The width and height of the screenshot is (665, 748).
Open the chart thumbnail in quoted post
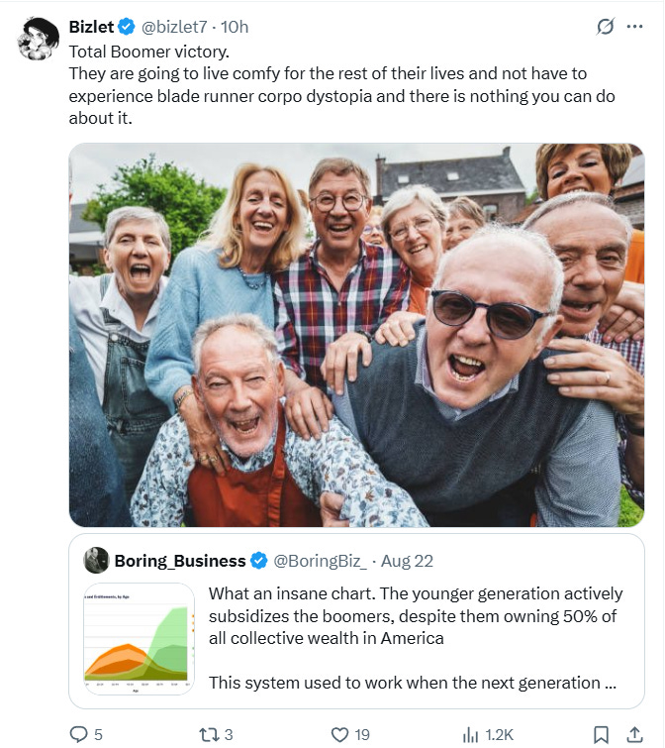(x=140, y=638)
